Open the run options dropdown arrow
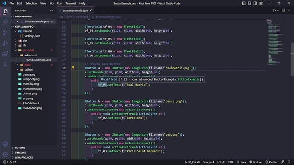Screen dimensions: 294x165 pos(278,11)
